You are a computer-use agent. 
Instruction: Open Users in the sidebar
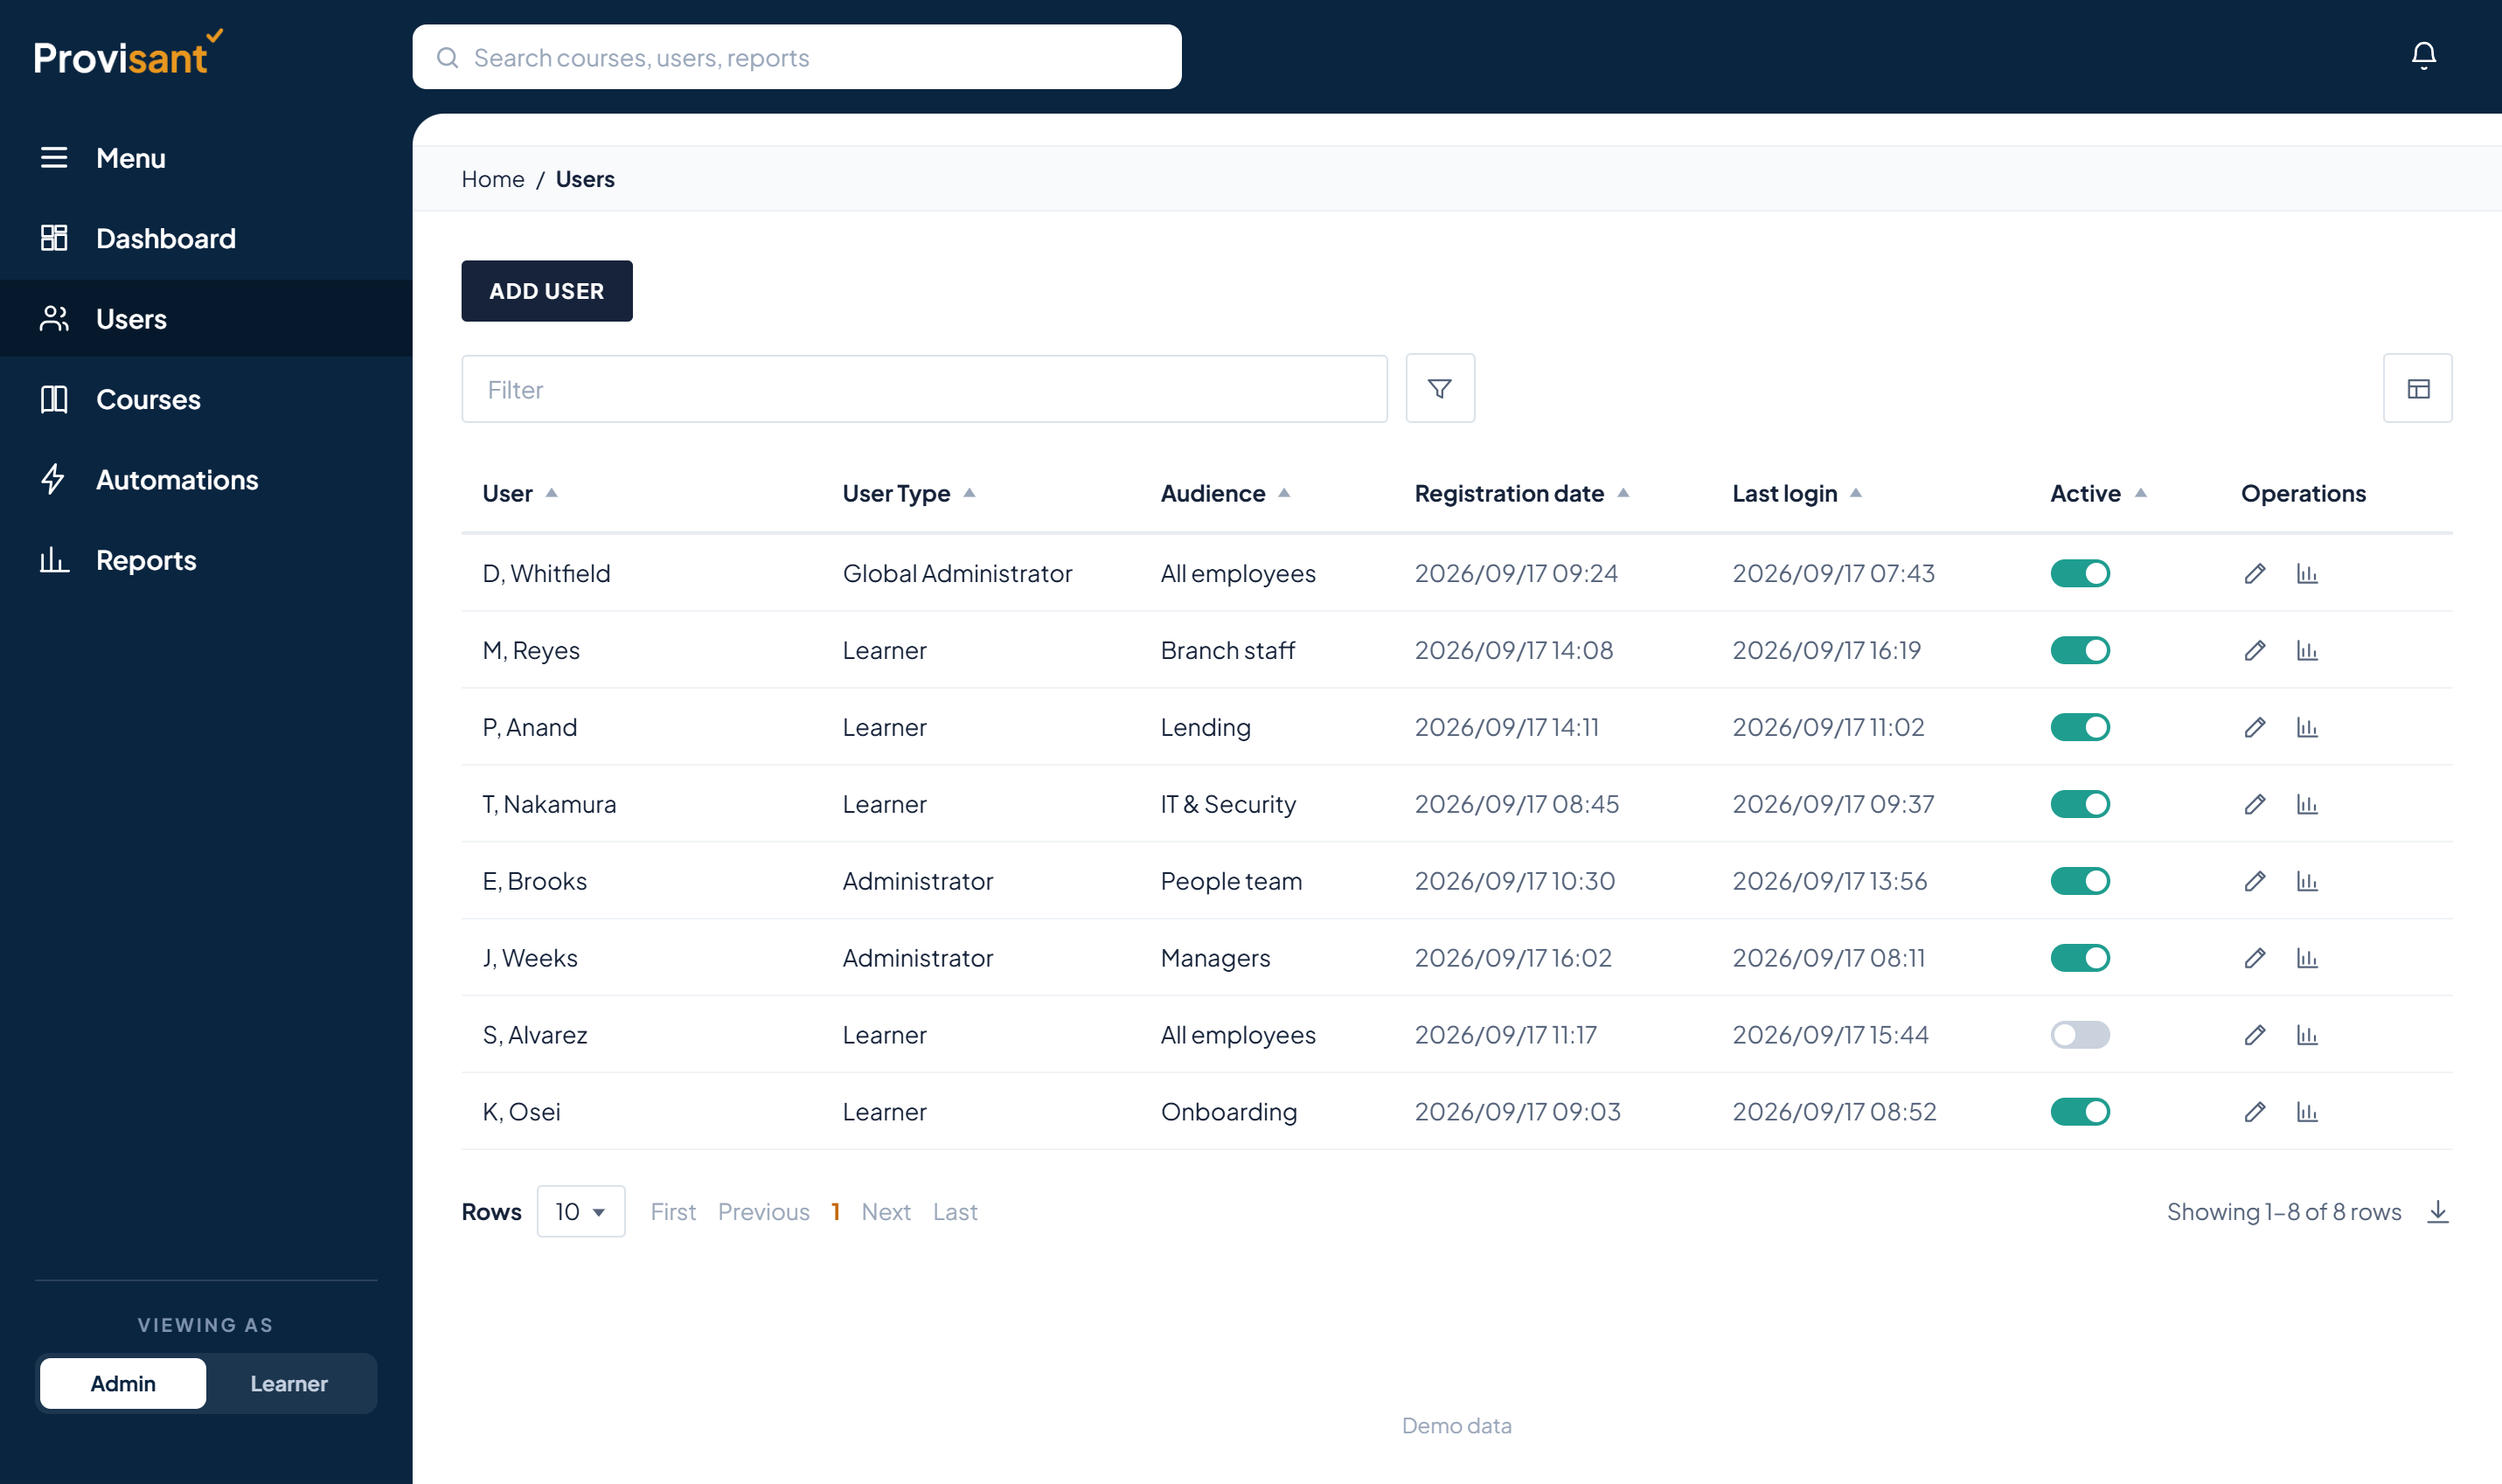point(206,319)
